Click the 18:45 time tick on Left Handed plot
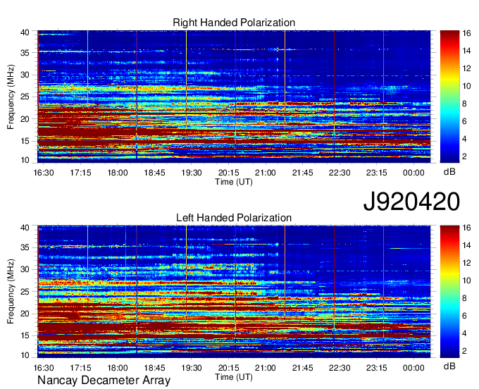This screenshot has height=389, width=479. click(154, 368)
